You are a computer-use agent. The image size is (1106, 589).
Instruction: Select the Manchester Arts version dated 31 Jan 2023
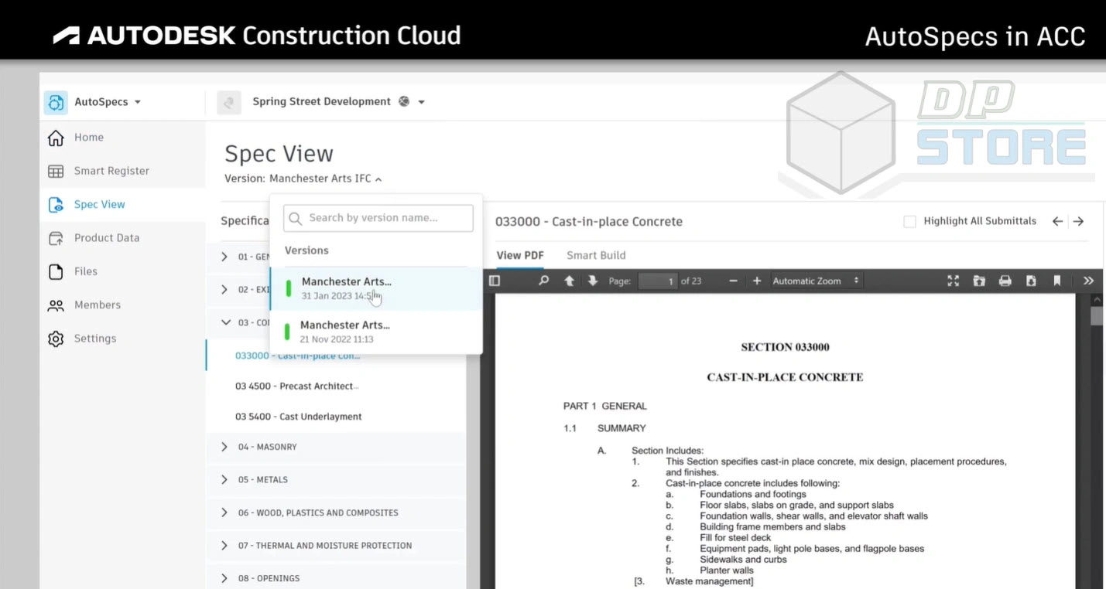point(376,288)
